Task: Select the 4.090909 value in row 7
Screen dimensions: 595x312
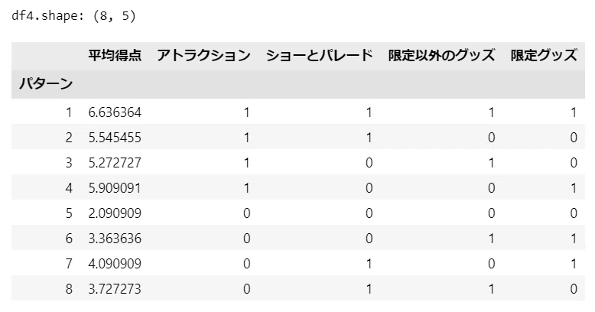Action: pyautogui.click(x=115, y=263)
